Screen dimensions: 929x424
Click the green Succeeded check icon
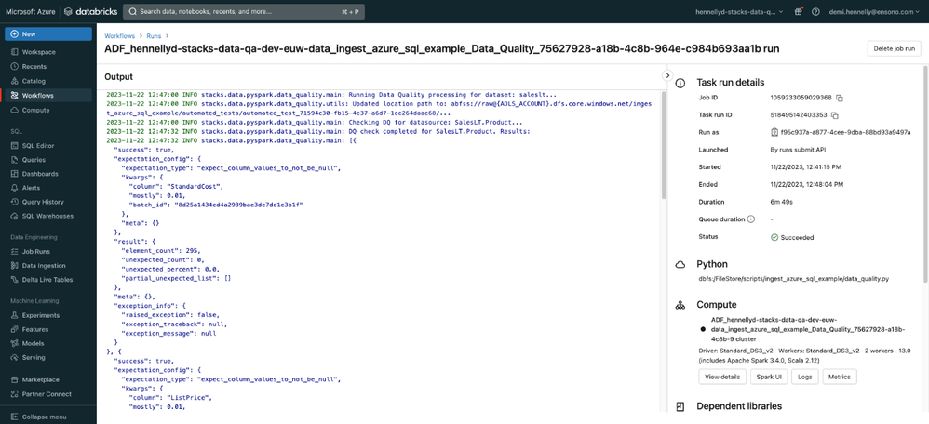click(774, 237)
